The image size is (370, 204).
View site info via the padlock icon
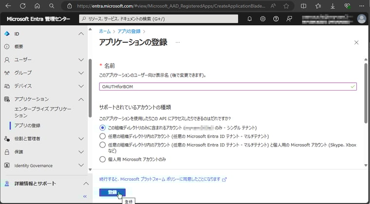tap(69, 6)
